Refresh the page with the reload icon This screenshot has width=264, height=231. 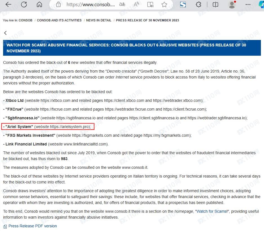[24, 5]
